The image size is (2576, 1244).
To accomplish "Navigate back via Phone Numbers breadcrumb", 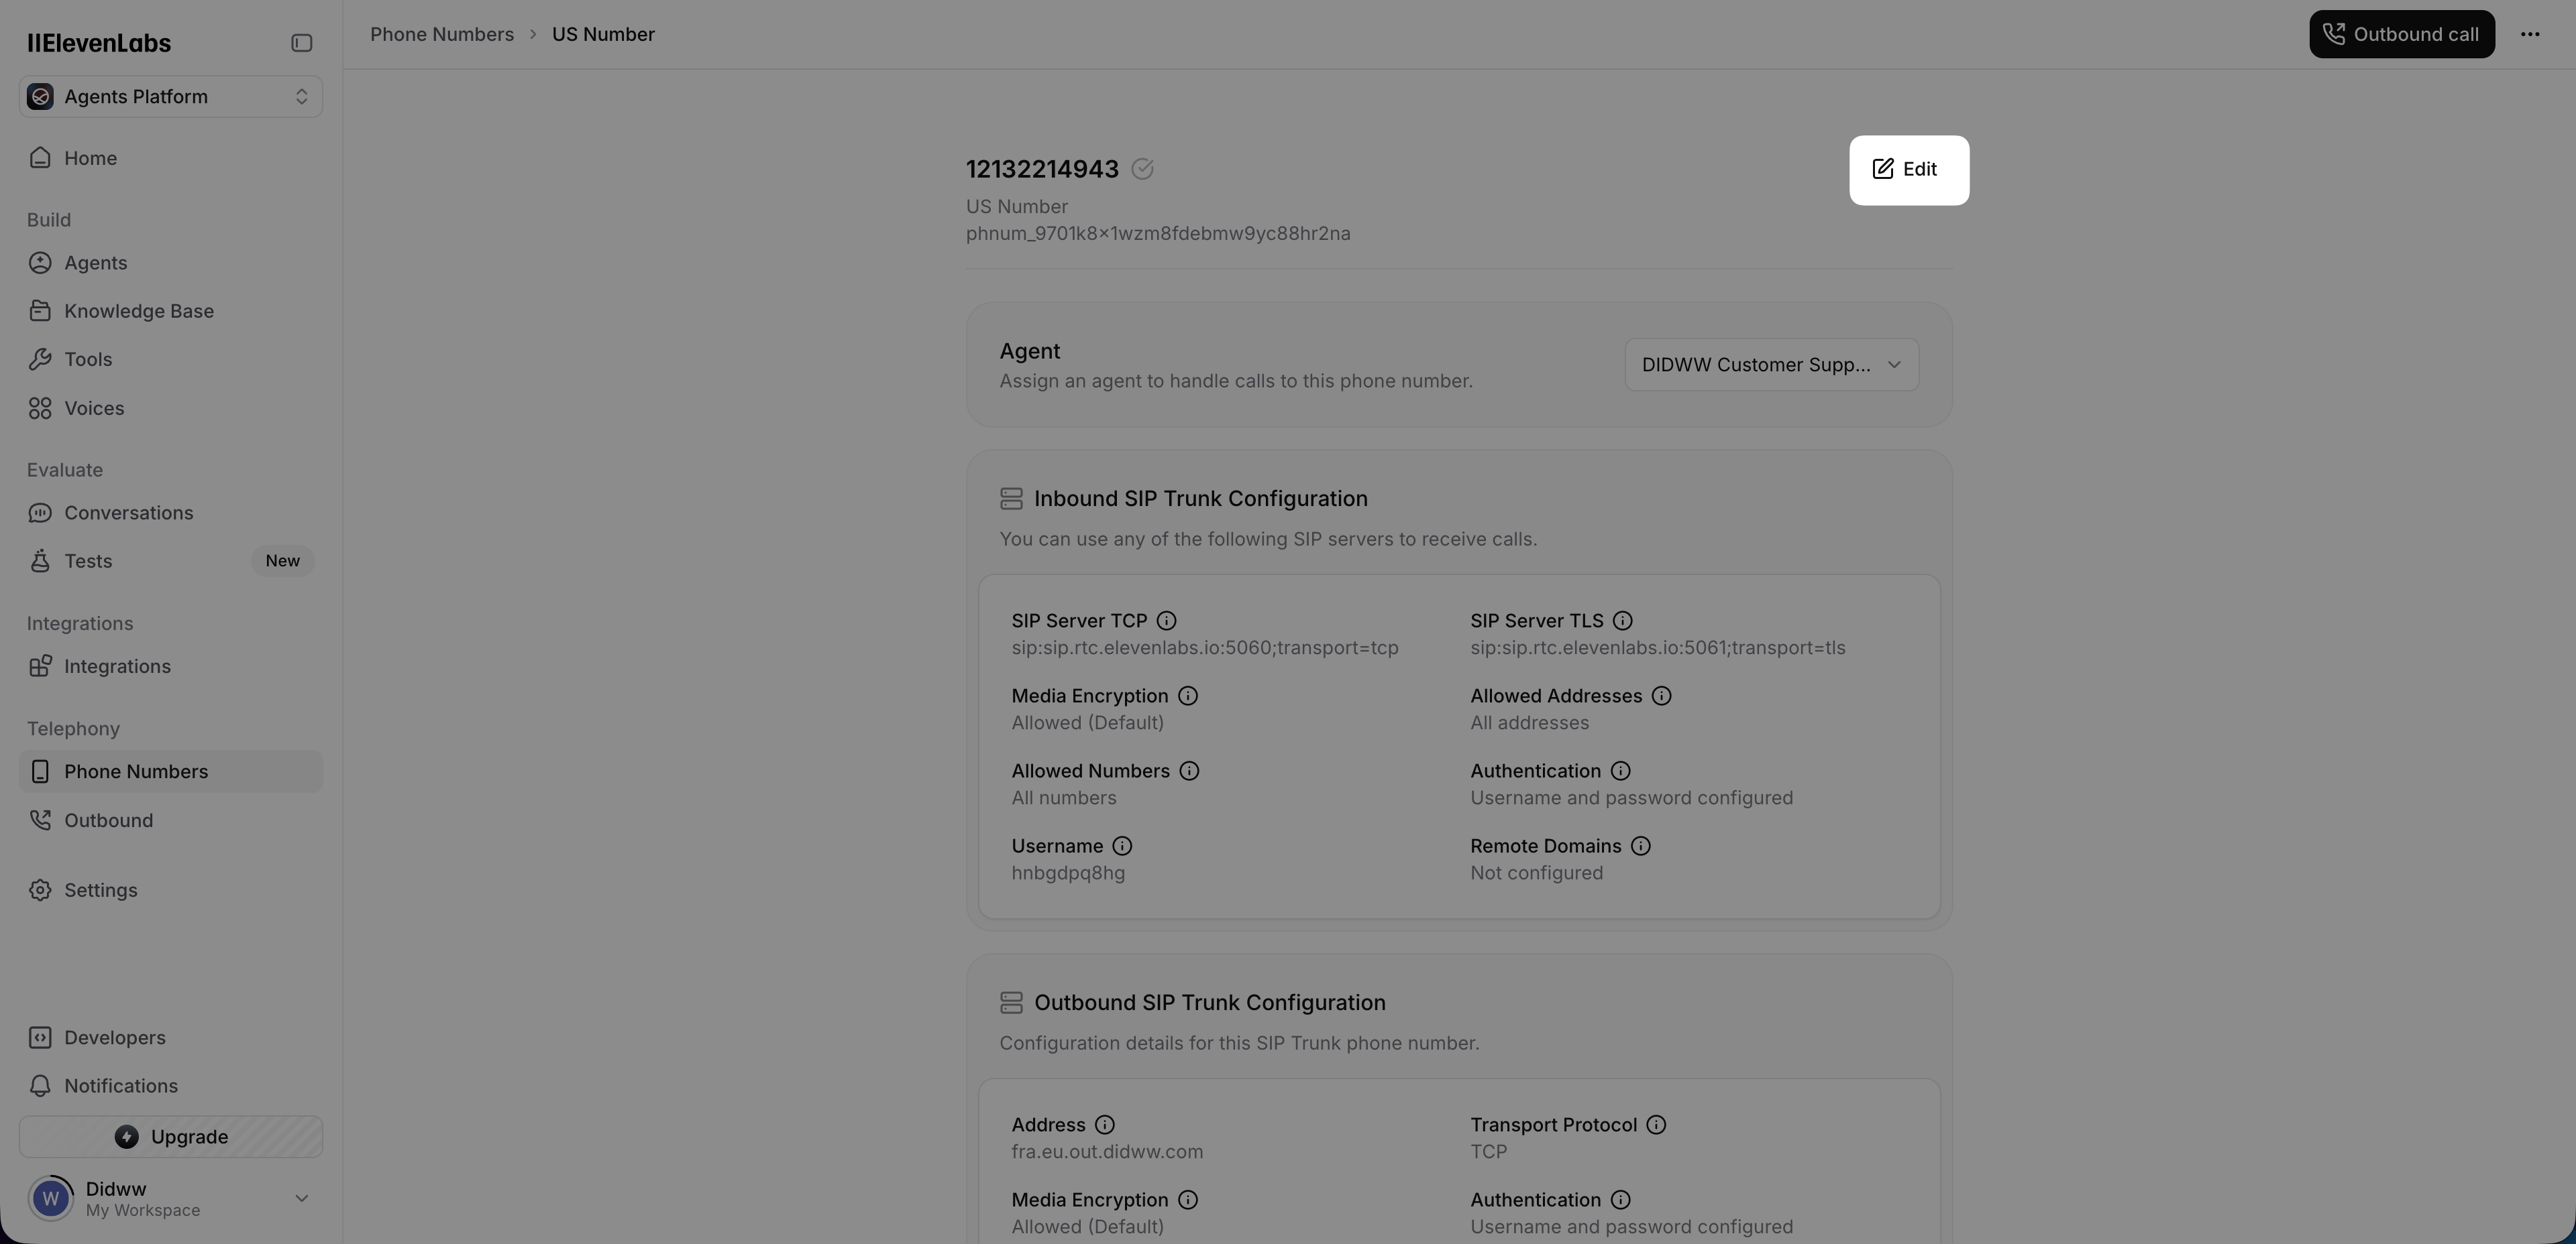I will point(441,35).
